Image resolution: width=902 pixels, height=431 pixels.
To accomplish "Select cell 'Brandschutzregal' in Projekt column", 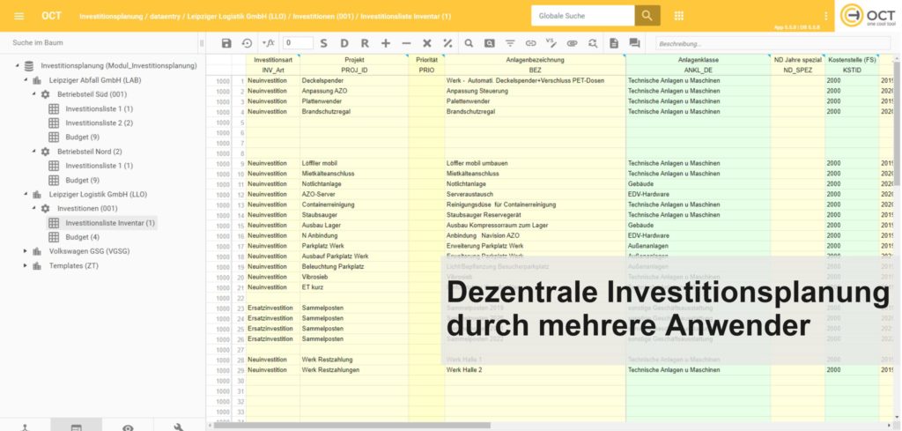I will (x=354, y=112).
